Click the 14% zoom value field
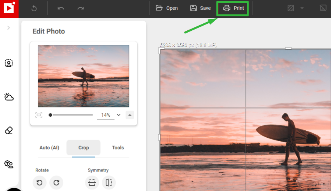This screenshot has height=191, width=331. point(106,115)
